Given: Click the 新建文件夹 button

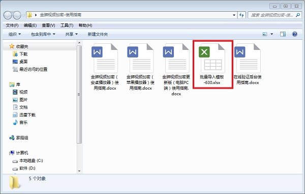Looking at the screenshot, I should tap(98, 34).
